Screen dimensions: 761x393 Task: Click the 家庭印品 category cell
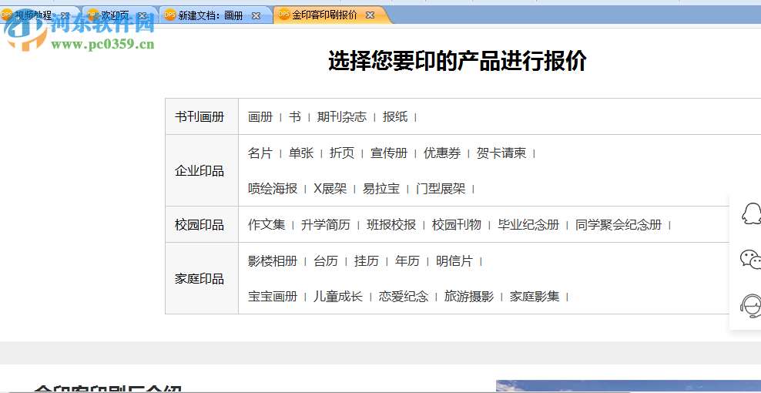coord(201,278)
